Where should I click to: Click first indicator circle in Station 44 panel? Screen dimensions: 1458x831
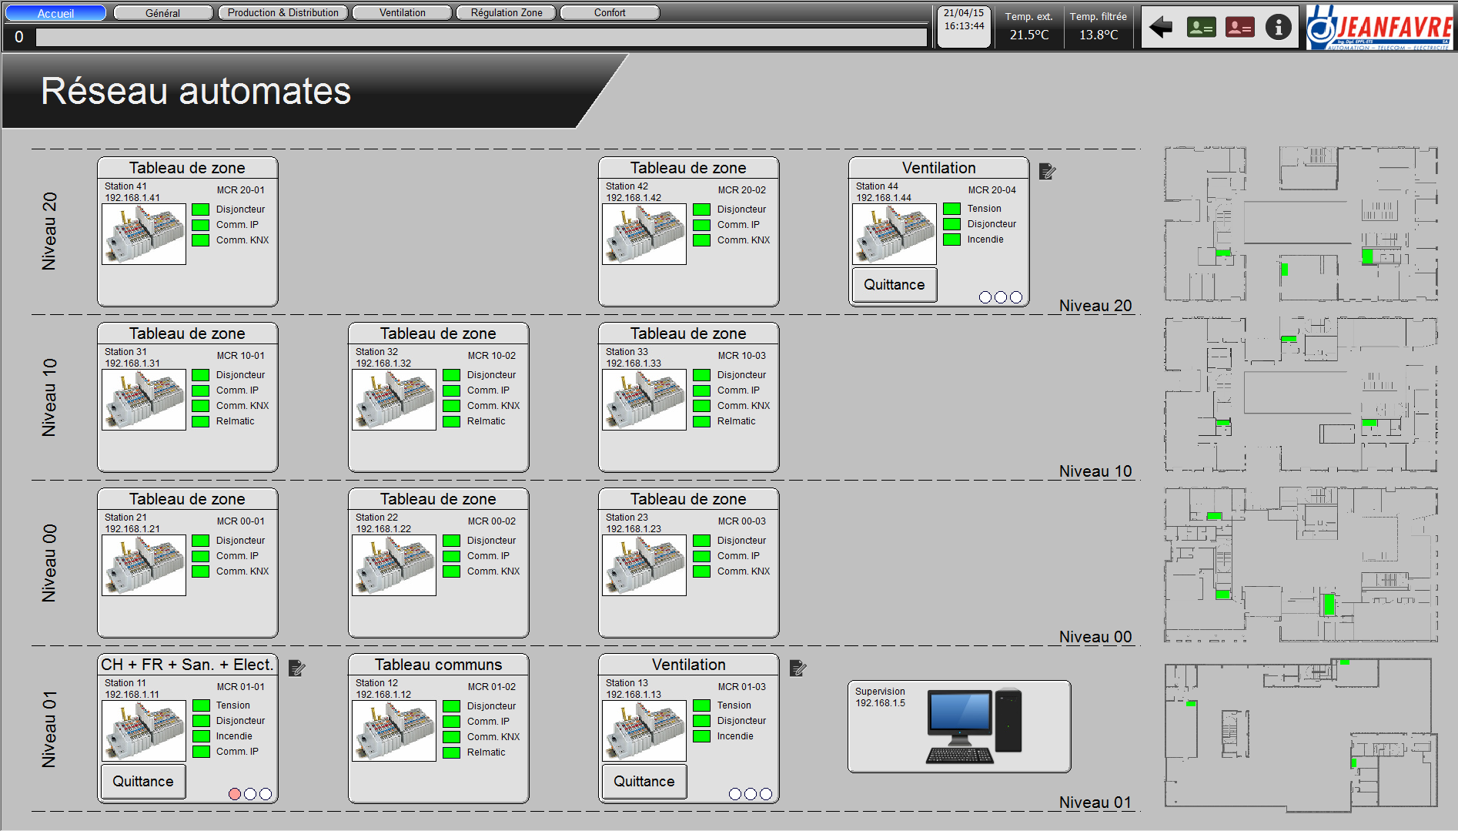click(x=985, y=297)
